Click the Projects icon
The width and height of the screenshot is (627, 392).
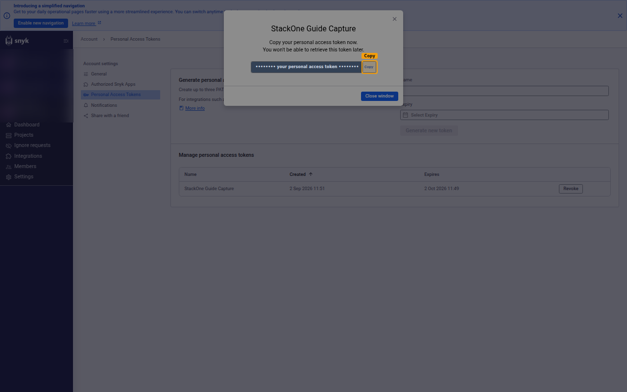pos(9,135)
